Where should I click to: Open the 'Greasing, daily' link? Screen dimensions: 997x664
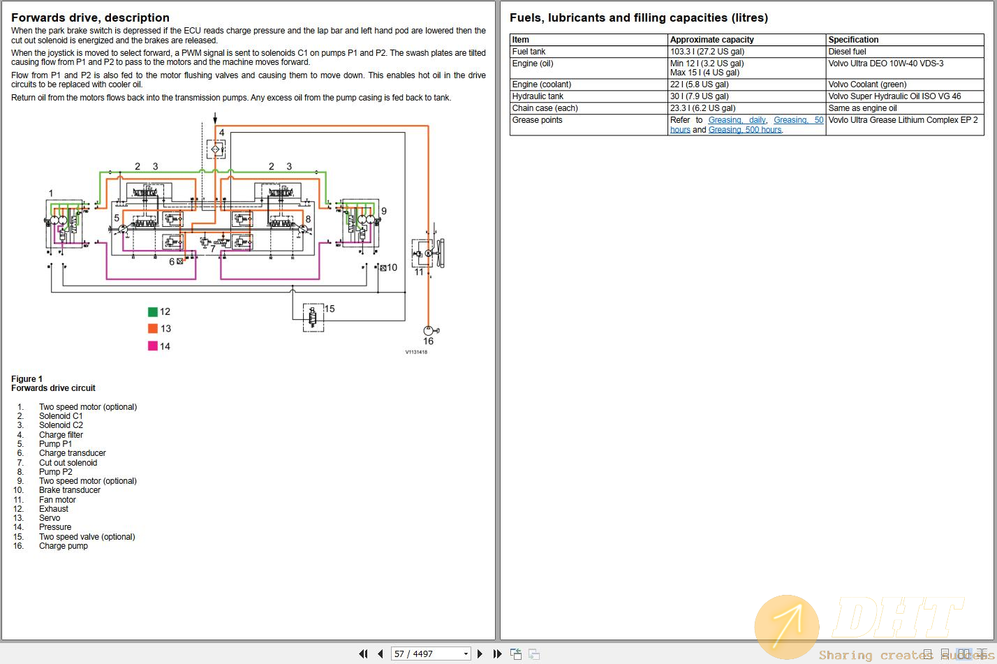coord(737,120)
